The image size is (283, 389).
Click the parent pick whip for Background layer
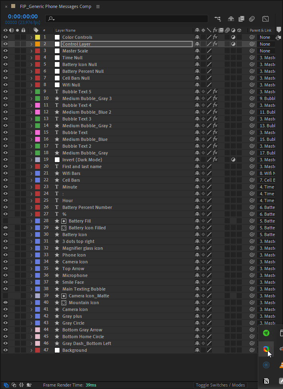coord(252,350)
